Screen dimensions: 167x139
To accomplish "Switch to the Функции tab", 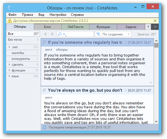I will pyautogui.click(x=103, y=27).
